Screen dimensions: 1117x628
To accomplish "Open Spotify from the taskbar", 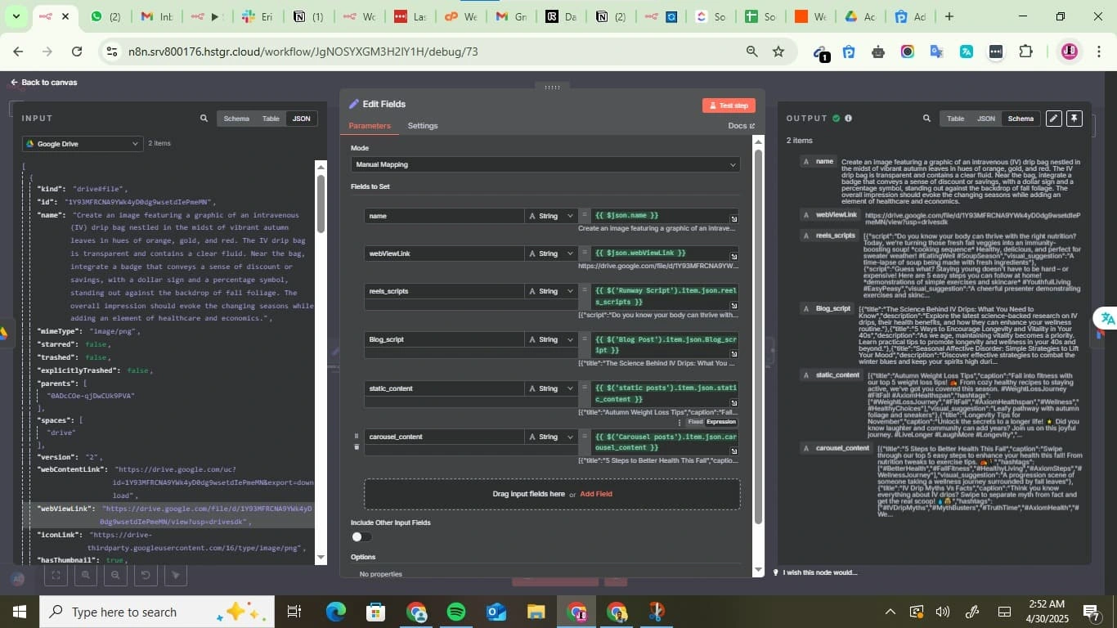I will [x=456, y=612].
